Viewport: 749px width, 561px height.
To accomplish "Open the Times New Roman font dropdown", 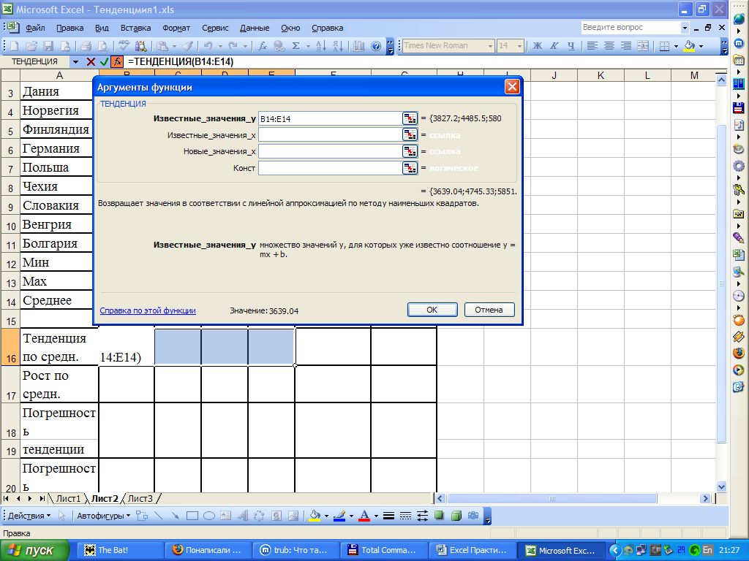I will click(x=490, y=46).
